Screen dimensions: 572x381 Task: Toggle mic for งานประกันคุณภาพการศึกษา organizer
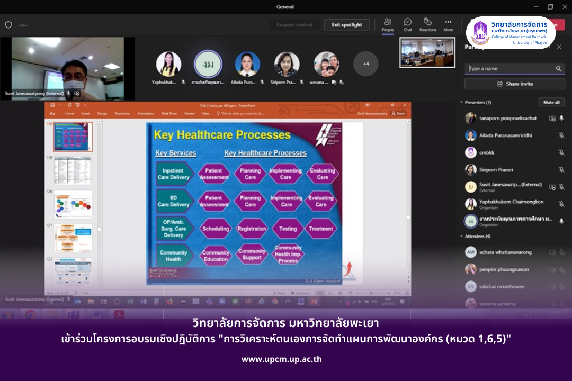pyautogui.click(x=561, y=221)
